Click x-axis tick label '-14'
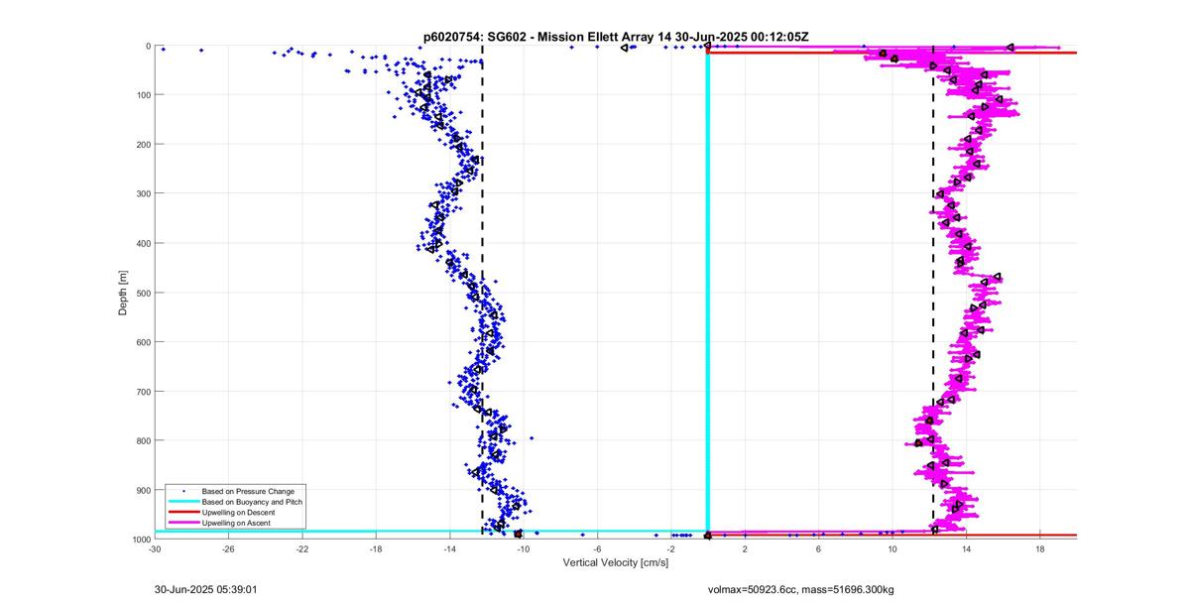Image resolution: width=1190 pixels, height=606 pixels. pos(449,548)
